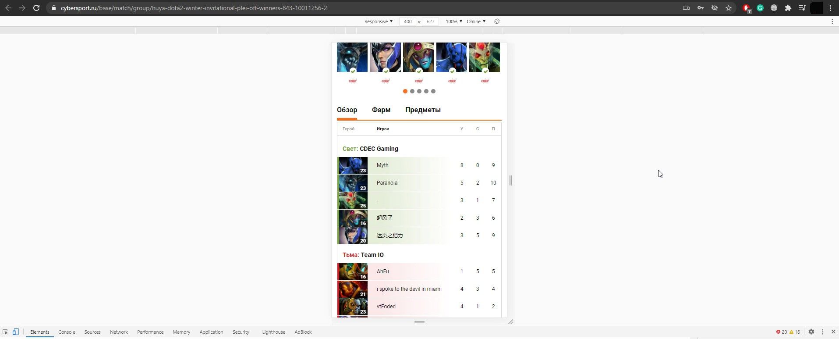Close the DevTools panel

(833, 332)
